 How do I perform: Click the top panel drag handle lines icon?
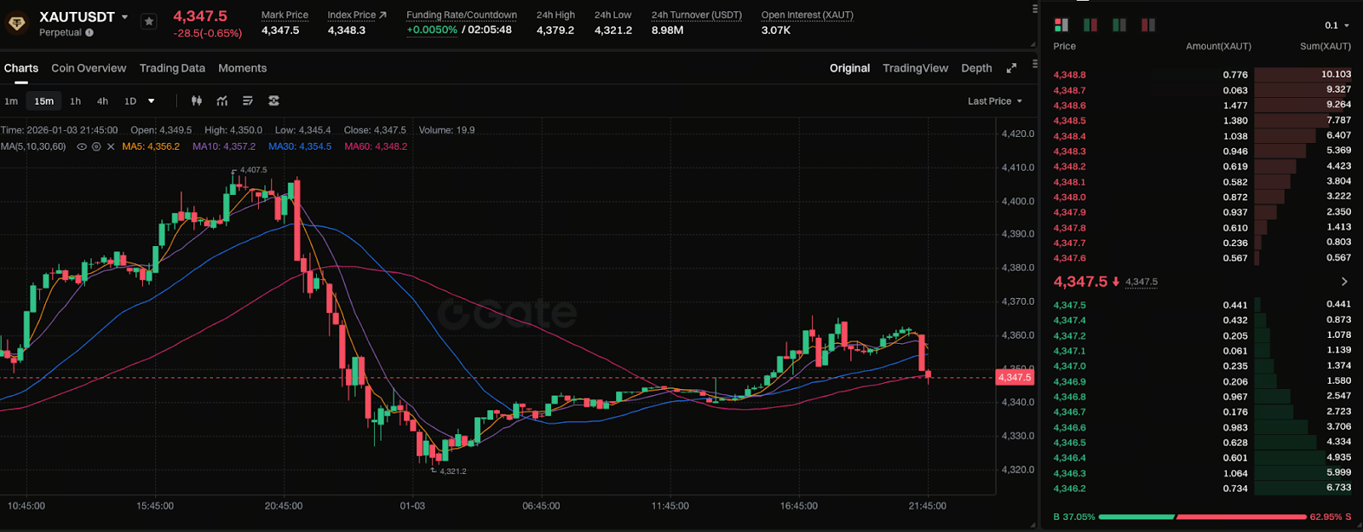click(x=1035, y=9)
